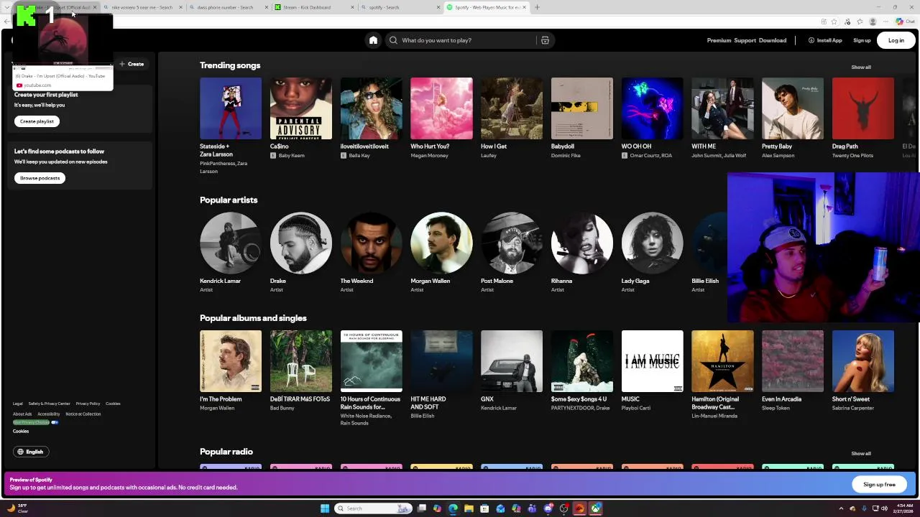Open the Xbox app in the taskbar

click(596, 508)
